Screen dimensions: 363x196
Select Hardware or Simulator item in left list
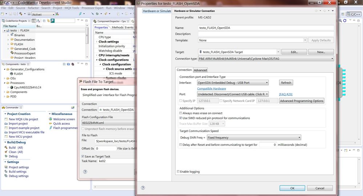[x=157, y=11]
